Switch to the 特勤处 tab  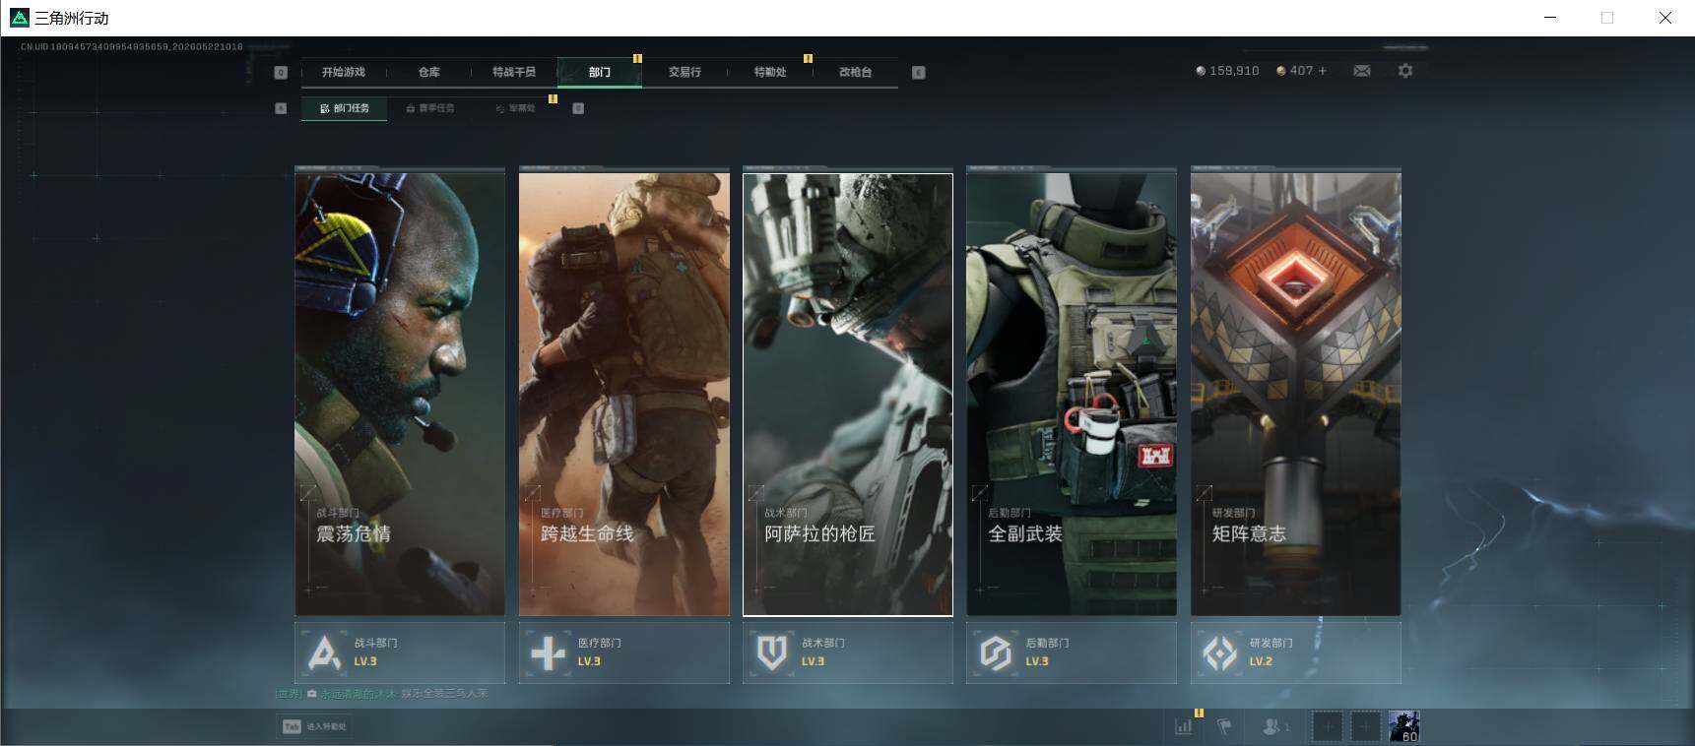pos(770,72)
